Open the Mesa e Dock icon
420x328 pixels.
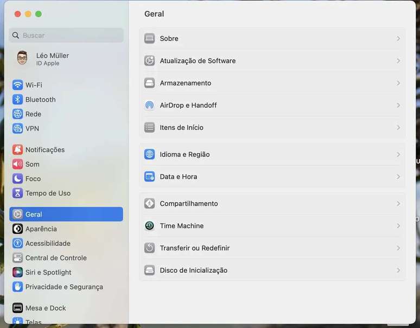[x=18, y=308]
